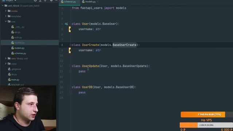233x131 pixels.
Task: Expand the venv library root folder
Action: tap(6, 58)
